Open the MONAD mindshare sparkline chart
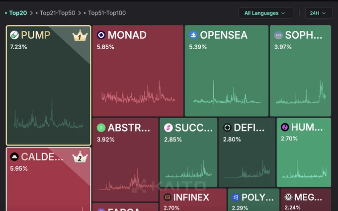The height and width of the screenshot is (211, 338). pyautogui.click(x=138, y=92)
